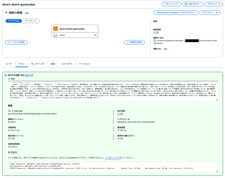The height and width of the screenshot is (178, 225).
Task: Open the コード tab
Action: [x=9, y=64]
